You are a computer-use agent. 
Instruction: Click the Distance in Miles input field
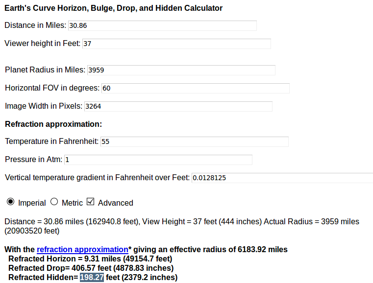[162, 25]
